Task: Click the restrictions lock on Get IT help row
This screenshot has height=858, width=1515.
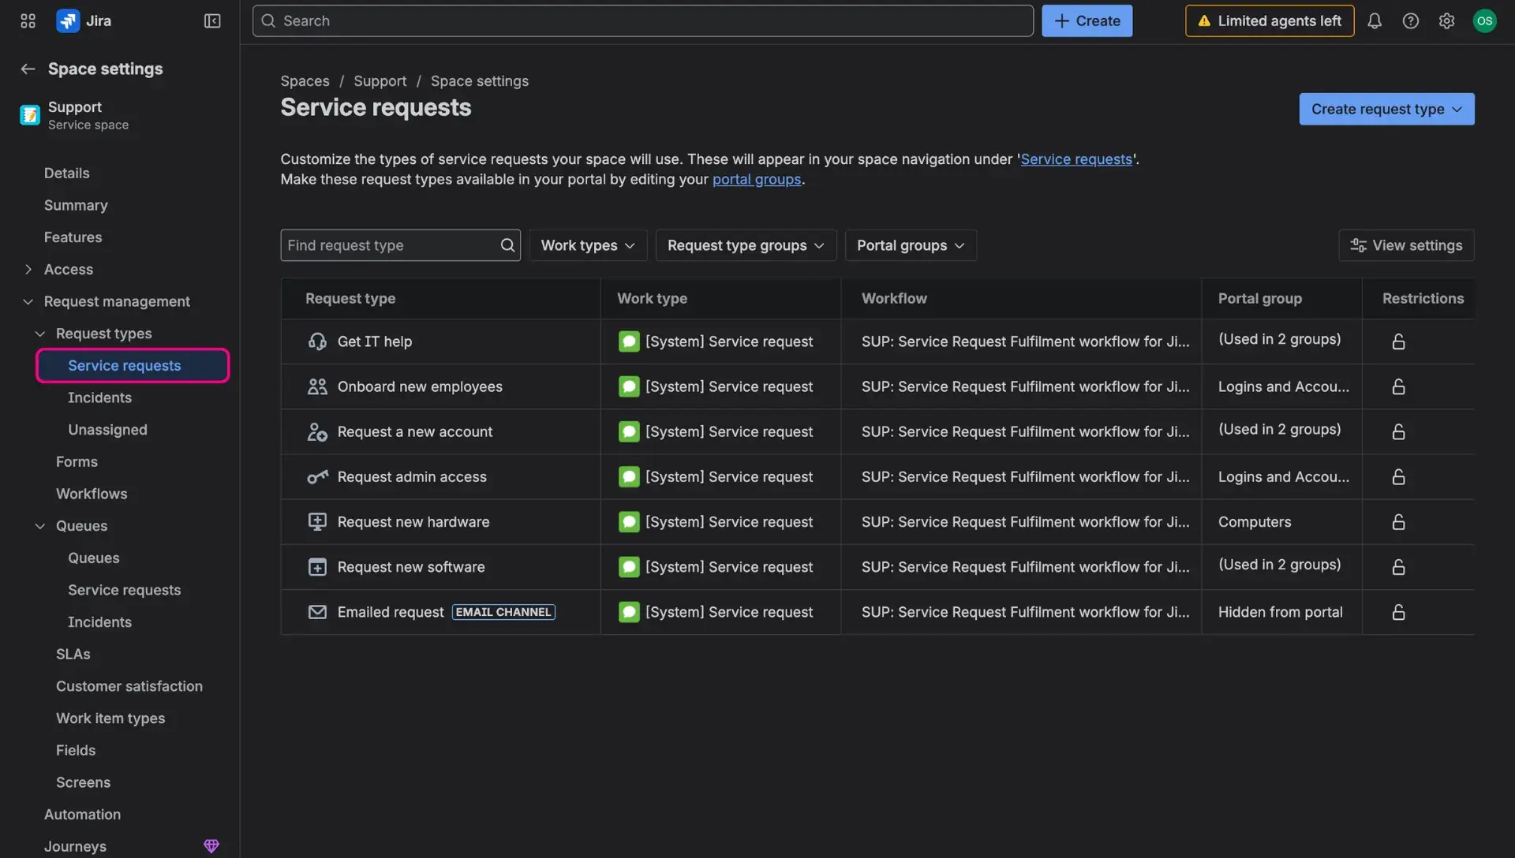Action: 1397,341
